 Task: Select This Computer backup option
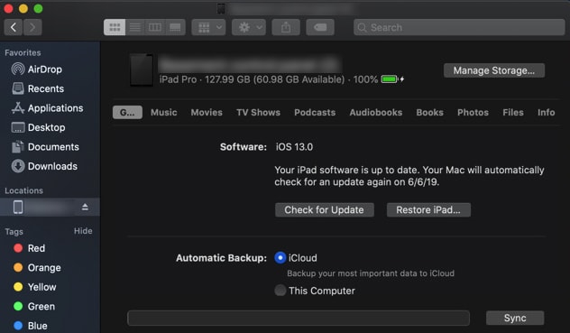pyautogui.click(x=280, y=291)
